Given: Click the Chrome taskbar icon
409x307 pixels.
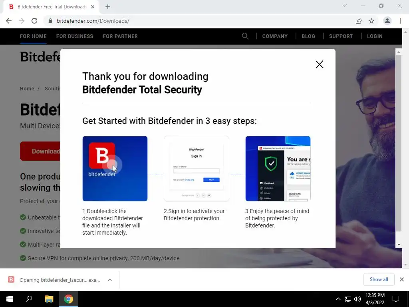Looking at the screenshot, I should [69, 299].
